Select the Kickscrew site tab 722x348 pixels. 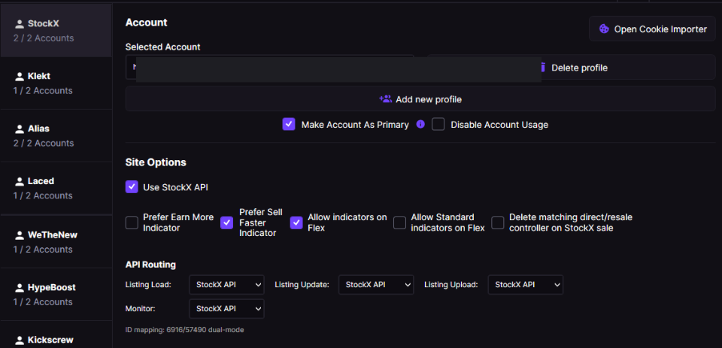(56, 334)
